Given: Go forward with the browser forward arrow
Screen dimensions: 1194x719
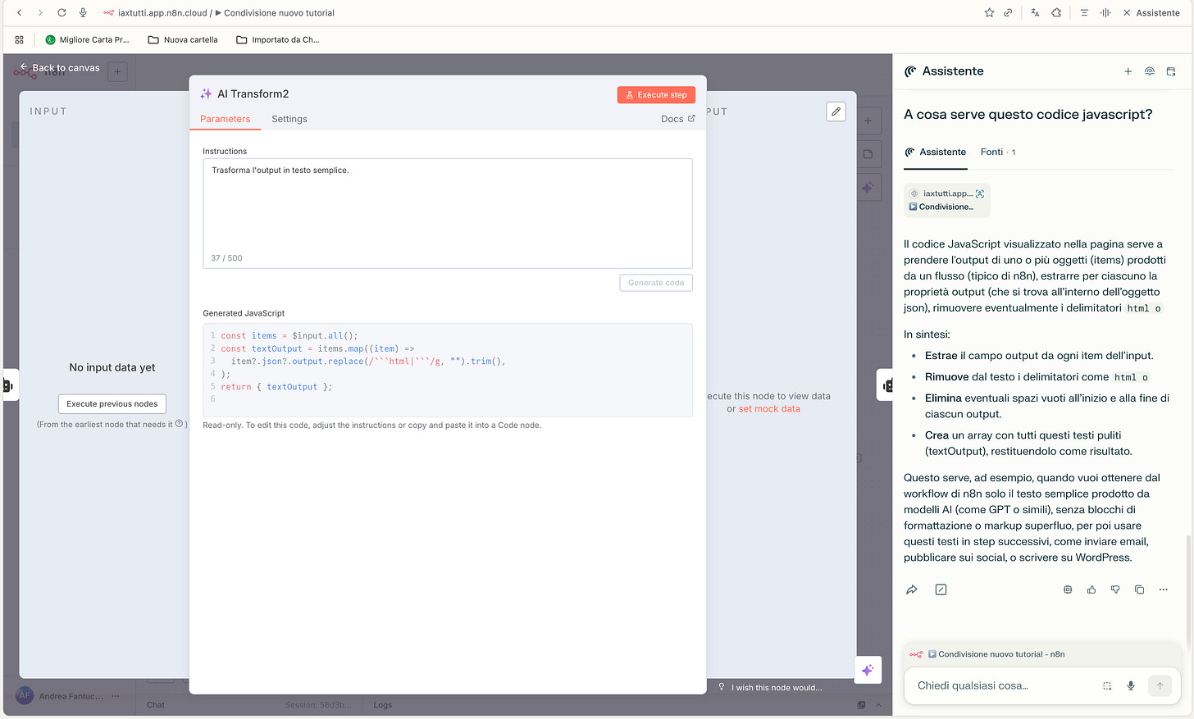Looking at the screenshot, I should (41, 13).
